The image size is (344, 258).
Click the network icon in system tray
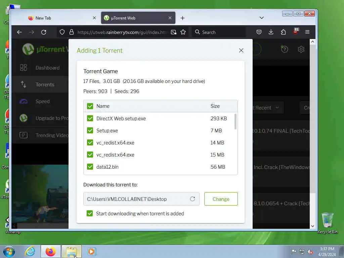click(x=302, y=252)
